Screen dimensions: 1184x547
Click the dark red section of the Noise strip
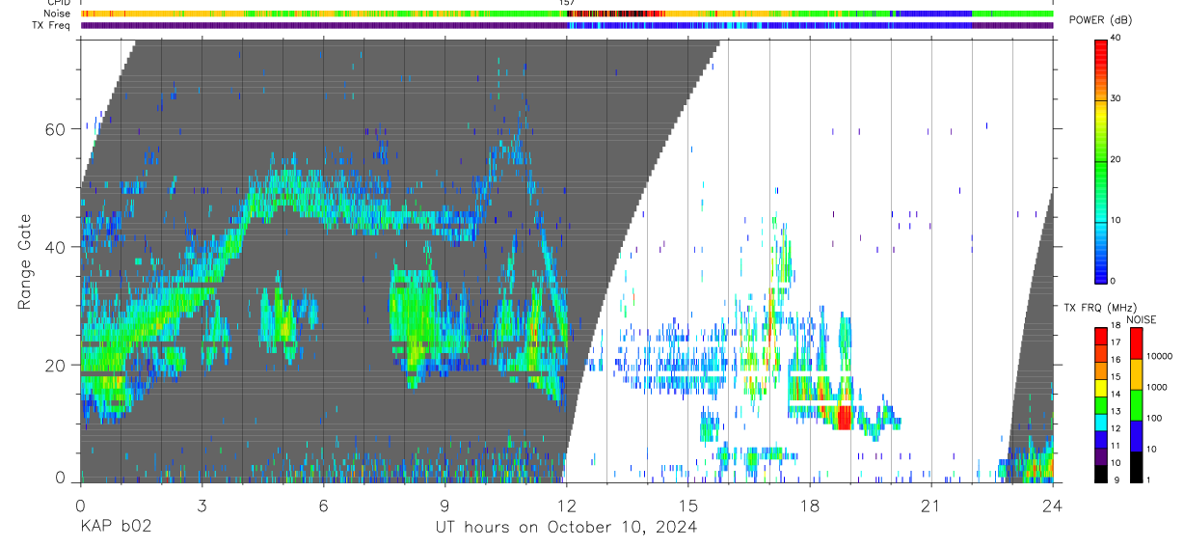pyautogui.click(x=617, y=14)
